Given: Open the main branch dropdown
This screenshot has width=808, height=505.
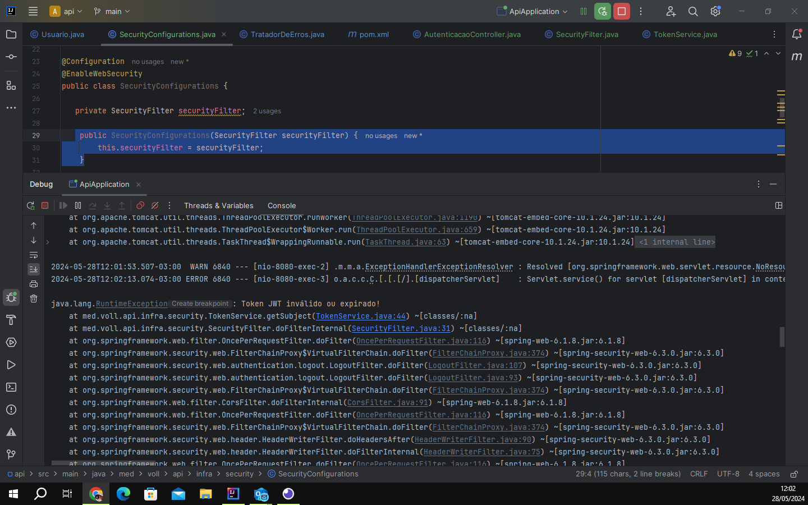Looking at the screenshot, I should tap(112, 11).
